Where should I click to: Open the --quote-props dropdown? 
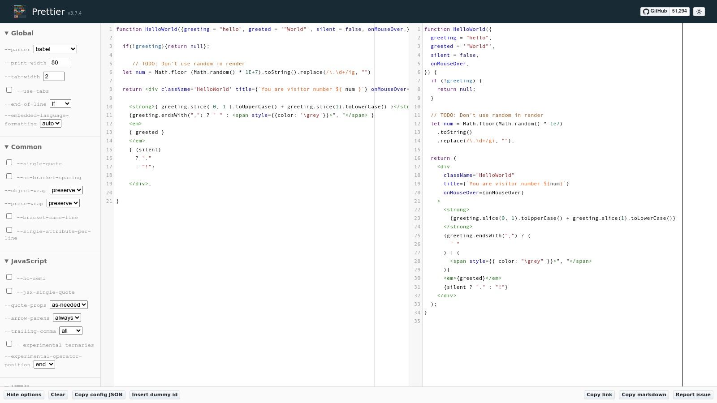click(x=69, y=305)
